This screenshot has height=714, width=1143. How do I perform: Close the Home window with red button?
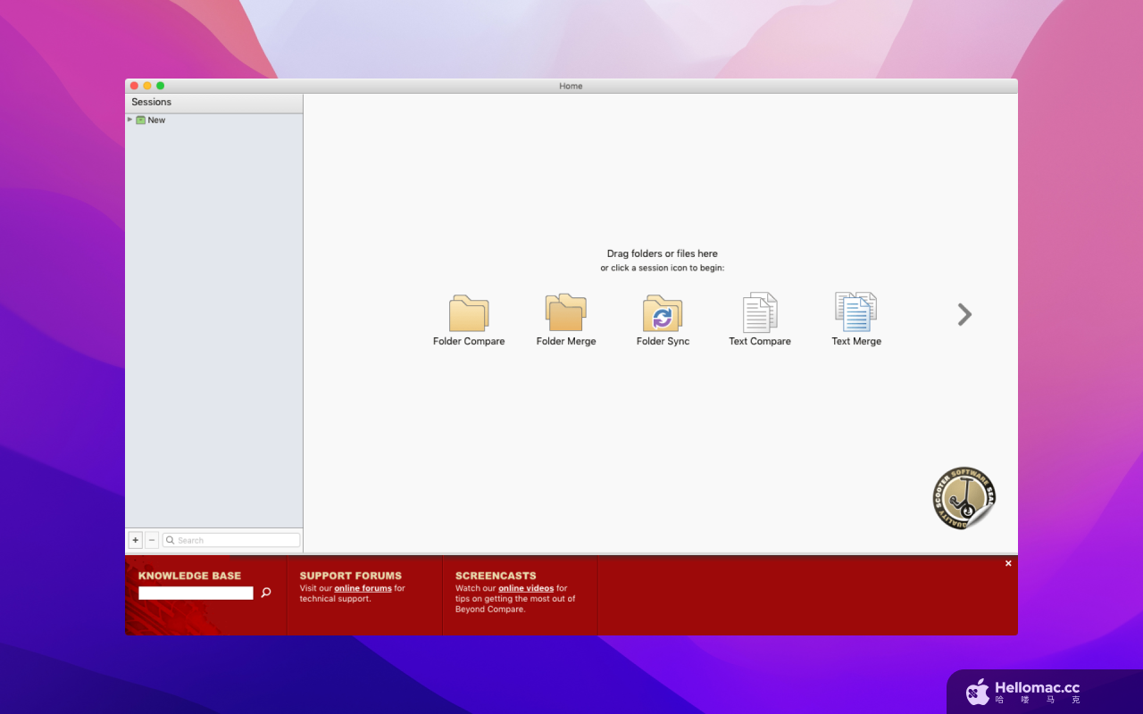pos(134,86)
